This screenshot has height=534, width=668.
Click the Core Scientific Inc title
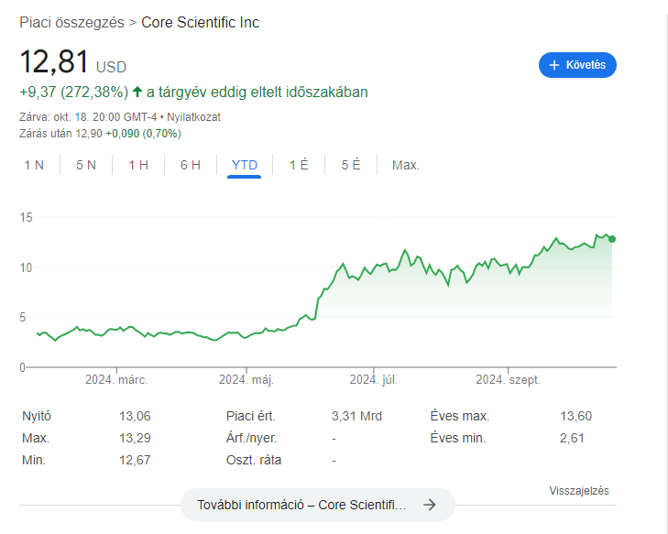(x=201, y=23)
